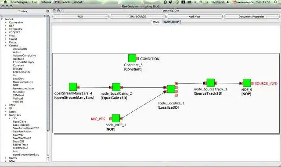
Task: Switch to the MAIN tab
Action: pyautogui.click(x=156, y=22)
